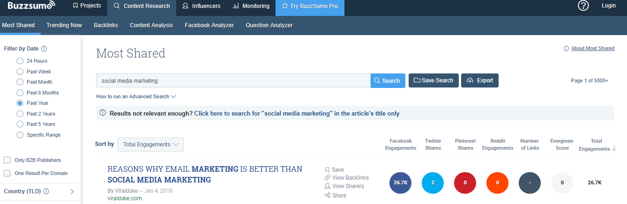This screenshot has height=204, width=627.
Task: Click the Login link
Action: 609,6
